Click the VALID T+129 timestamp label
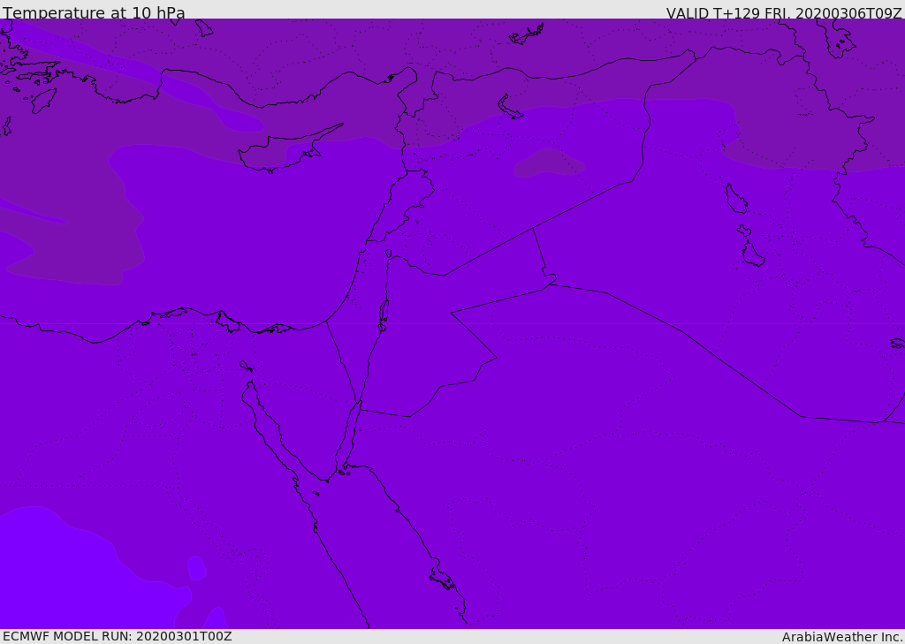This screenshot has height=644, width=905. click(784, 13)
